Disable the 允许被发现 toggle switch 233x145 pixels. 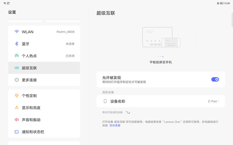[x=215, y=79]
